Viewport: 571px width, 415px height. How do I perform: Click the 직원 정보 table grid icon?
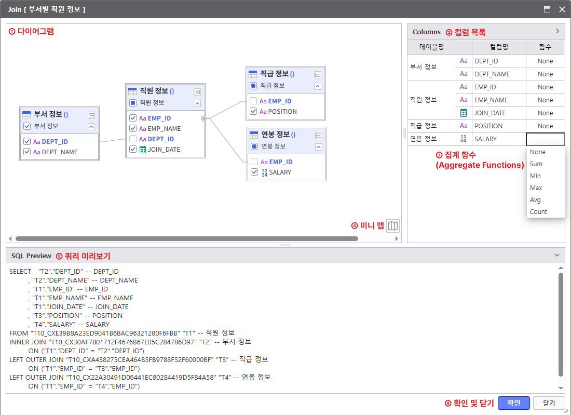coord(132,91)
